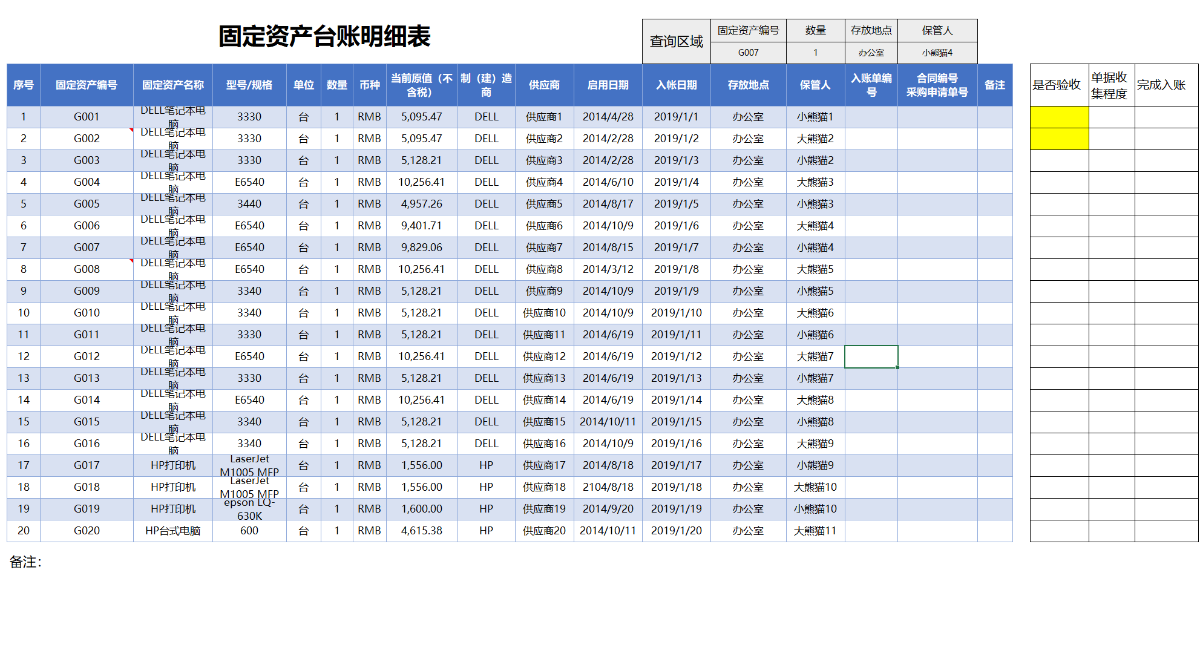Click the 型号/规格 column header
This screenshot has height=659, width=1200.
click(x=249, y=85)
